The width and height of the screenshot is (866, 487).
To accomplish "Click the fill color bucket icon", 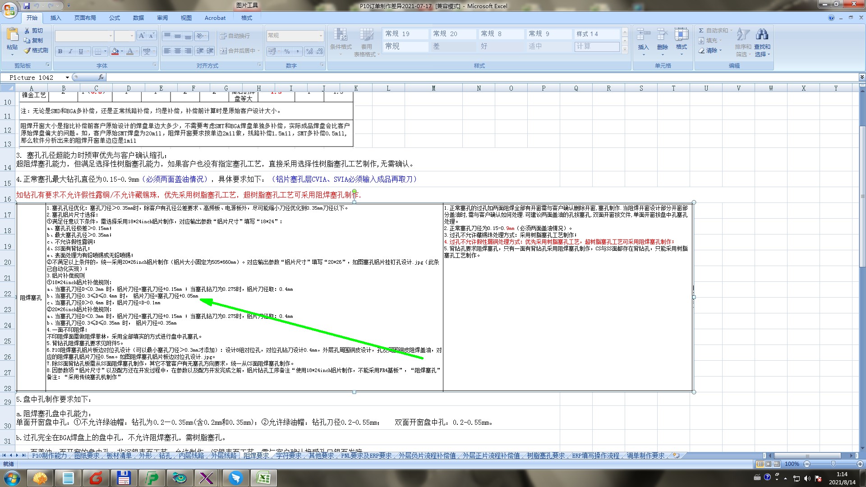I will tap(115, 51).
